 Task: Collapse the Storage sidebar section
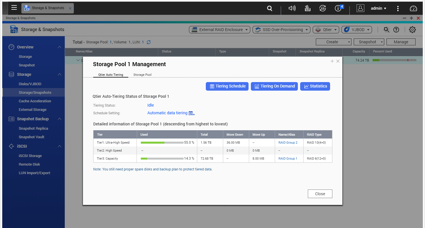tap(59, 74)
